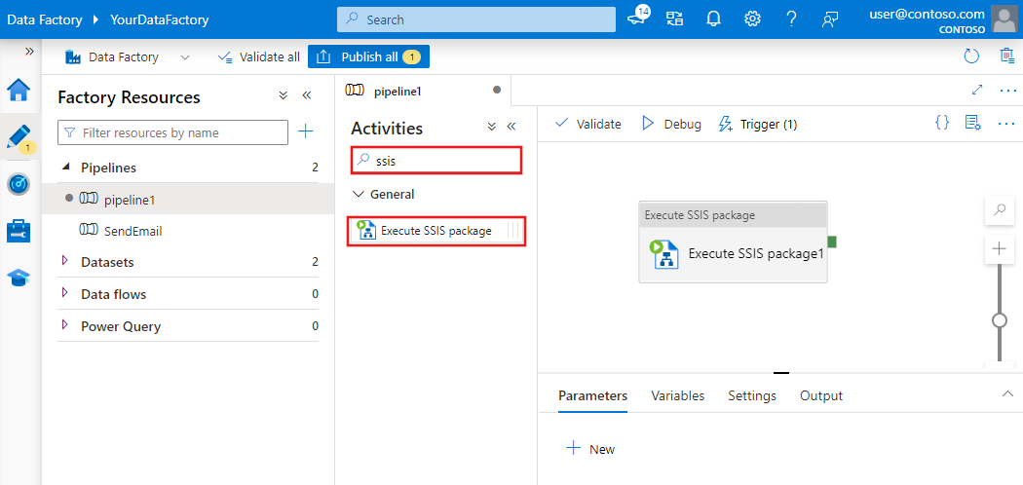Open the Data Factory dropdown
This screenshot has height=485, width=1023.
tap(184, 57)
